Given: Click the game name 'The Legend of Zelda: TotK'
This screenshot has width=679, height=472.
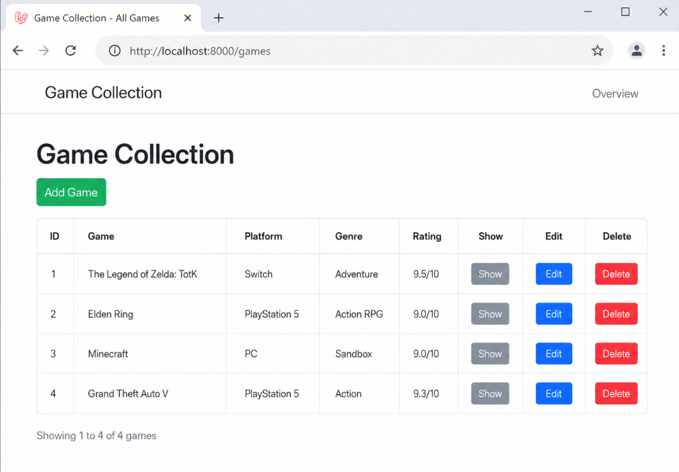Looking at the screenshot, I should (143, 274).
